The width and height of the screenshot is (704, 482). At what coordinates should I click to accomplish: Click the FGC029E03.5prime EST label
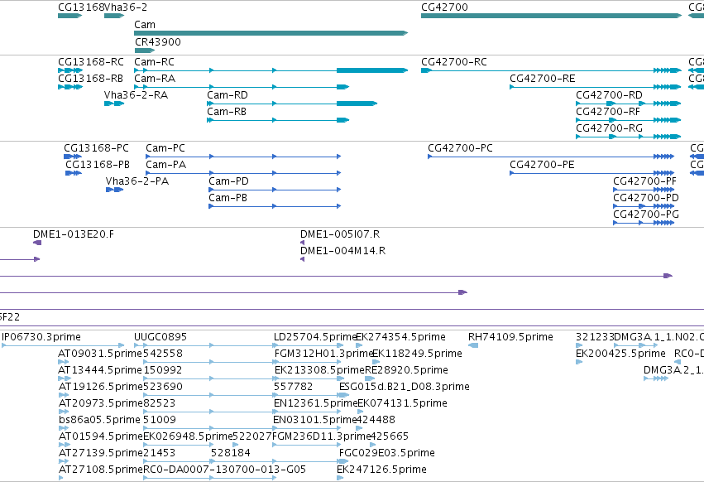point(386,454)
